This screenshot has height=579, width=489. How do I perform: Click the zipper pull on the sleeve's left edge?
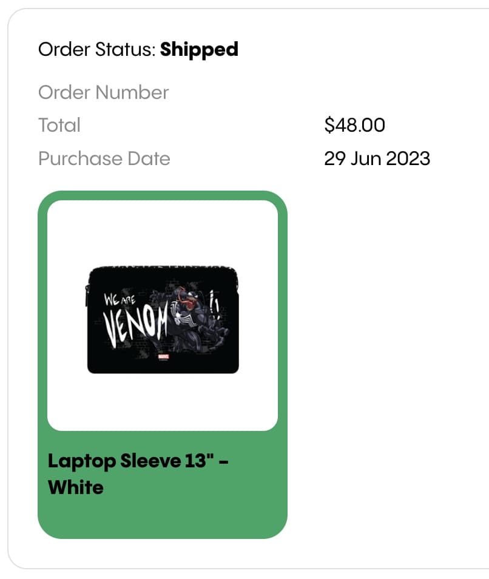87,296
